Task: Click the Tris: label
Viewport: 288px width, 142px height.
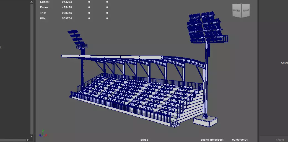Action: 43,13
